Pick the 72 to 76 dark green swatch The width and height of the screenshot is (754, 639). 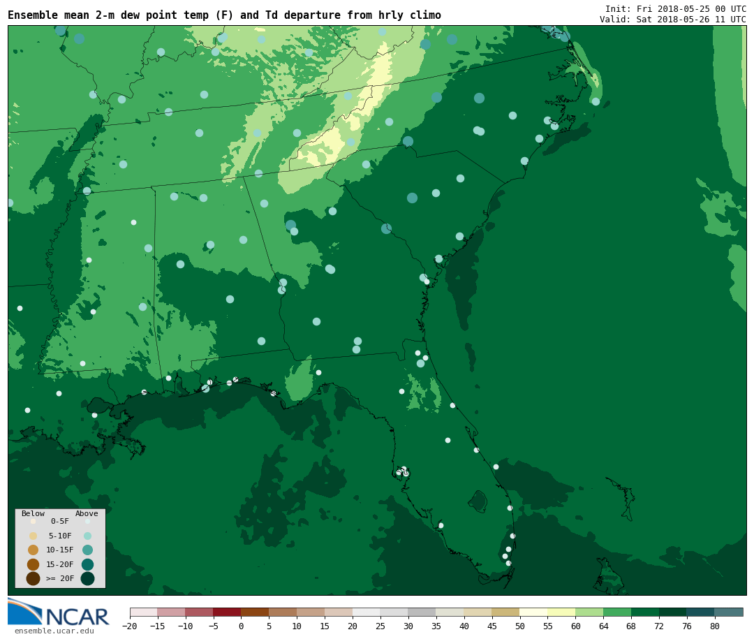673,612
